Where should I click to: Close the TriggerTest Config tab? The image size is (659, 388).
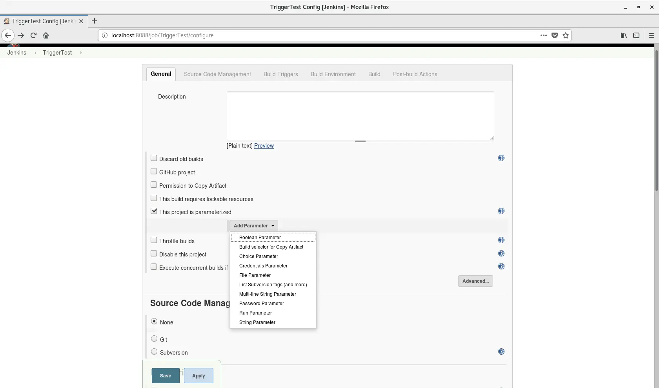pos(81,21)
